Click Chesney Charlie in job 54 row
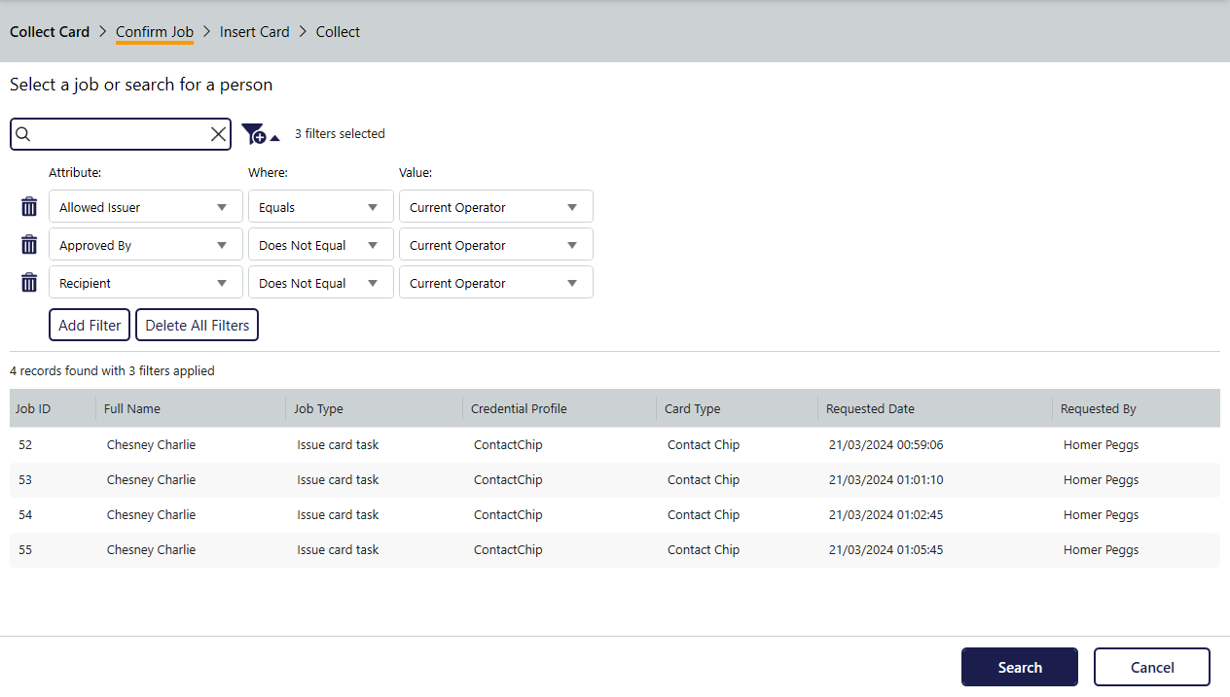This screenshot has height=697, width=1230. tap(151, 514)
